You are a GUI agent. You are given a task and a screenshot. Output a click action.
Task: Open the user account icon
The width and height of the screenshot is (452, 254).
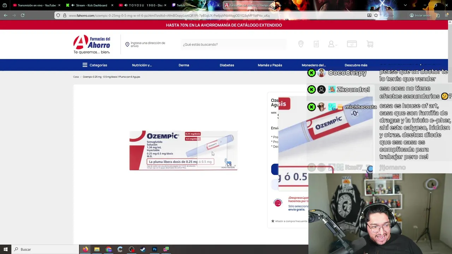[332, 44]
